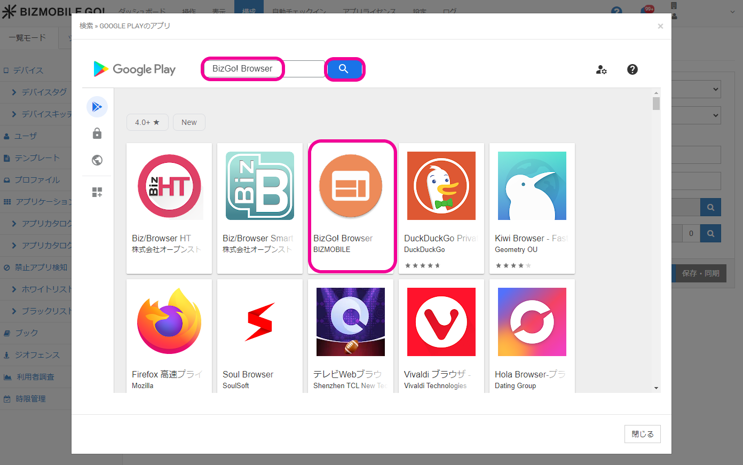Expand ブラックリスト in the sidebar
The image size is (743, 465).
click(x=43, y=311)
